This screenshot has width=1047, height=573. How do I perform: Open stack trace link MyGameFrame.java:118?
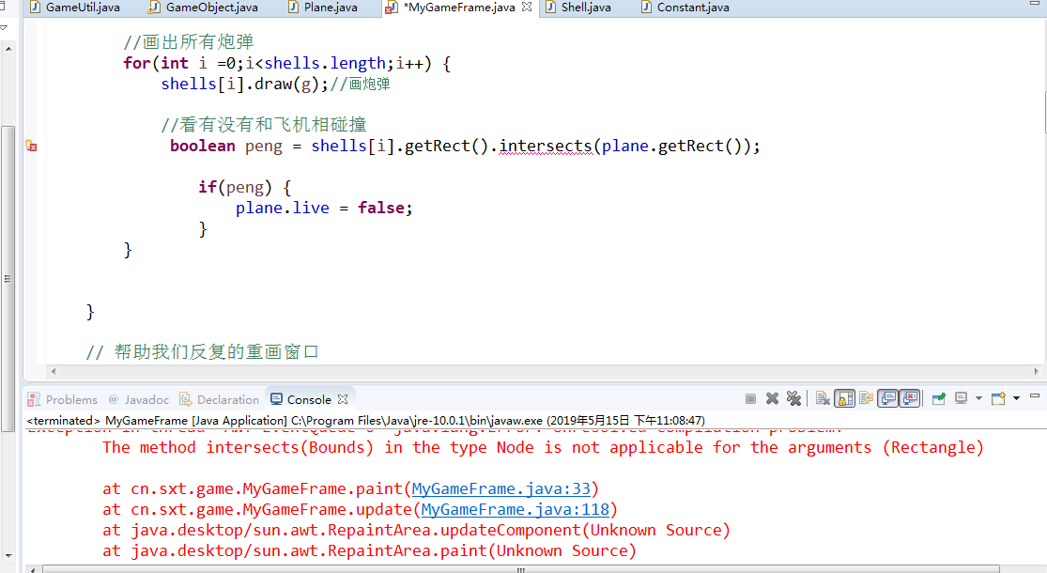point(515,509)
